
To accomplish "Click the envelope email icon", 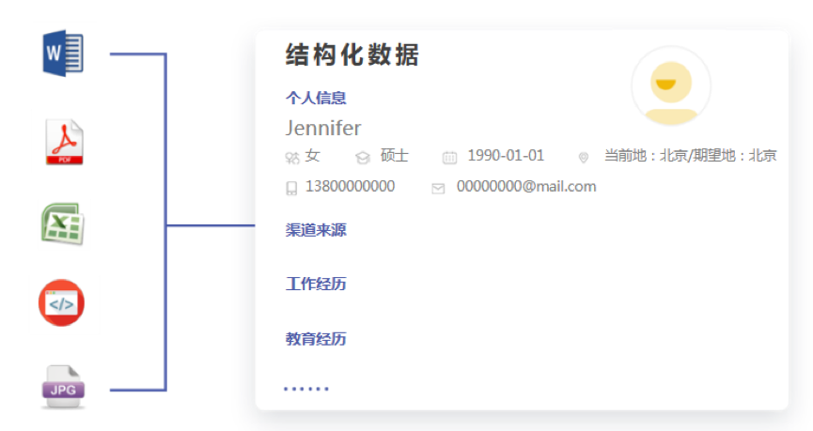I will (438, 189).
